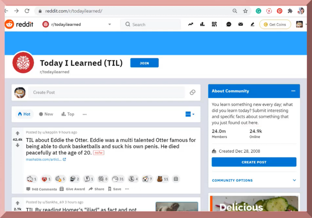The height and width of the screenshot is (218, 312).
Task: Open u/Sankha_69 user profile
Action: point(53,202)
